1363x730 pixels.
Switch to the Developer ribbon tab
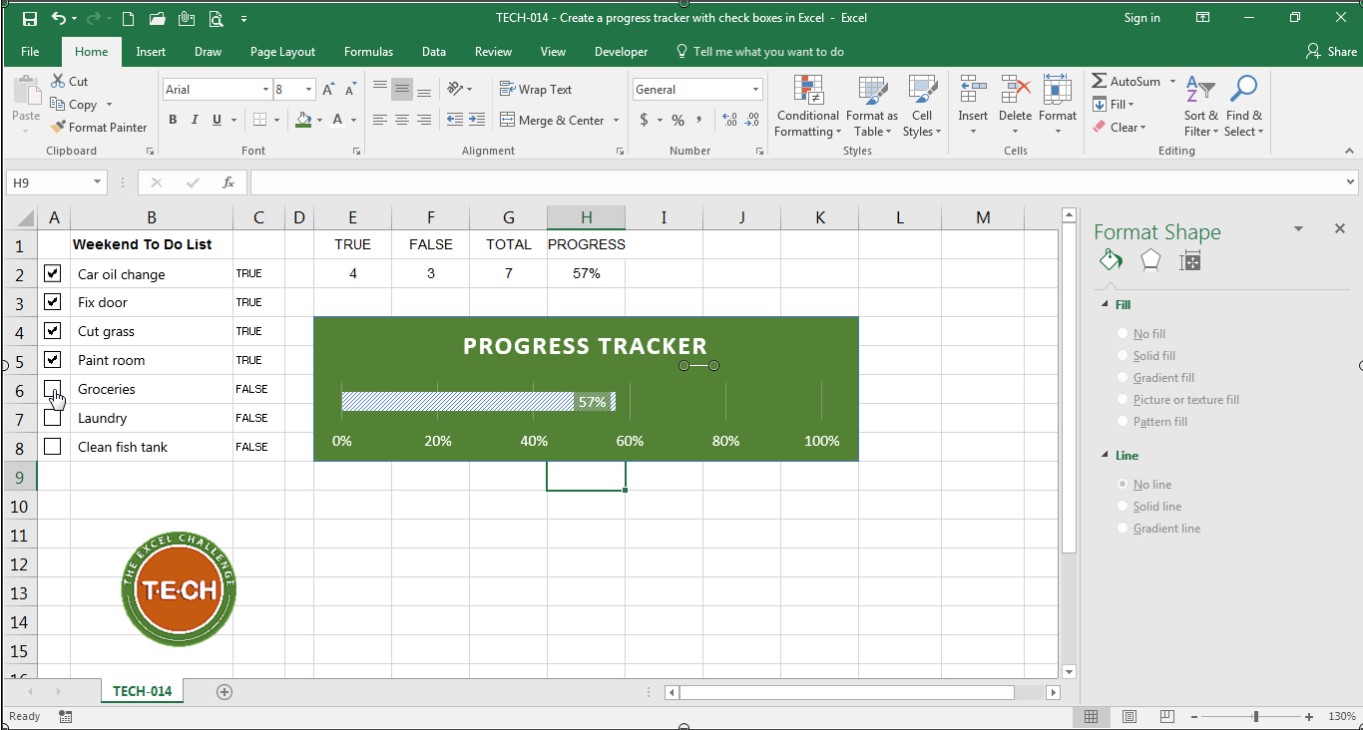point(621,52)
